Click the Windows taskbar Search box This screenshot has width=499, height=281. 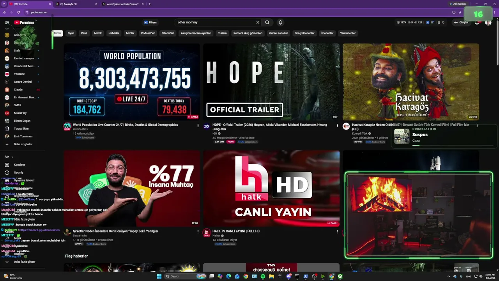point(185,276)
